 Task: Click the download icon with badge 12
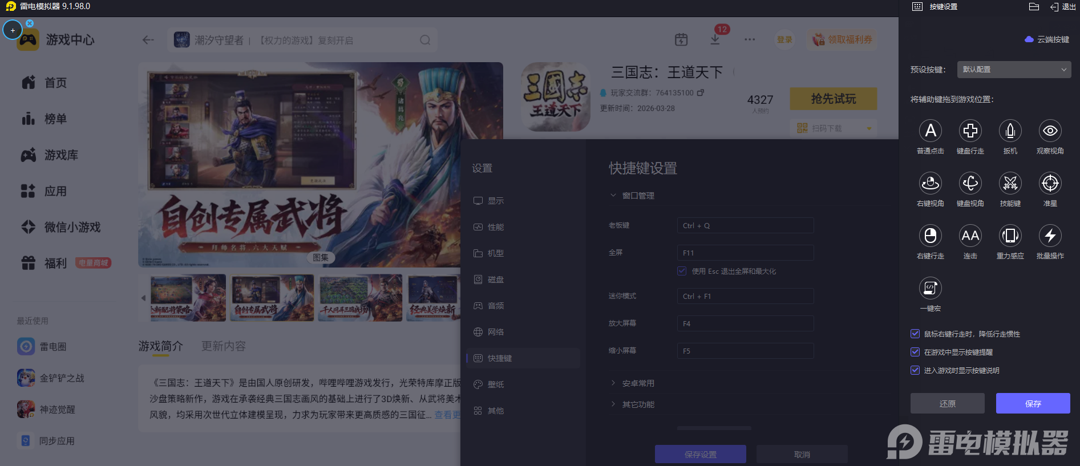[x=715, y=39]
